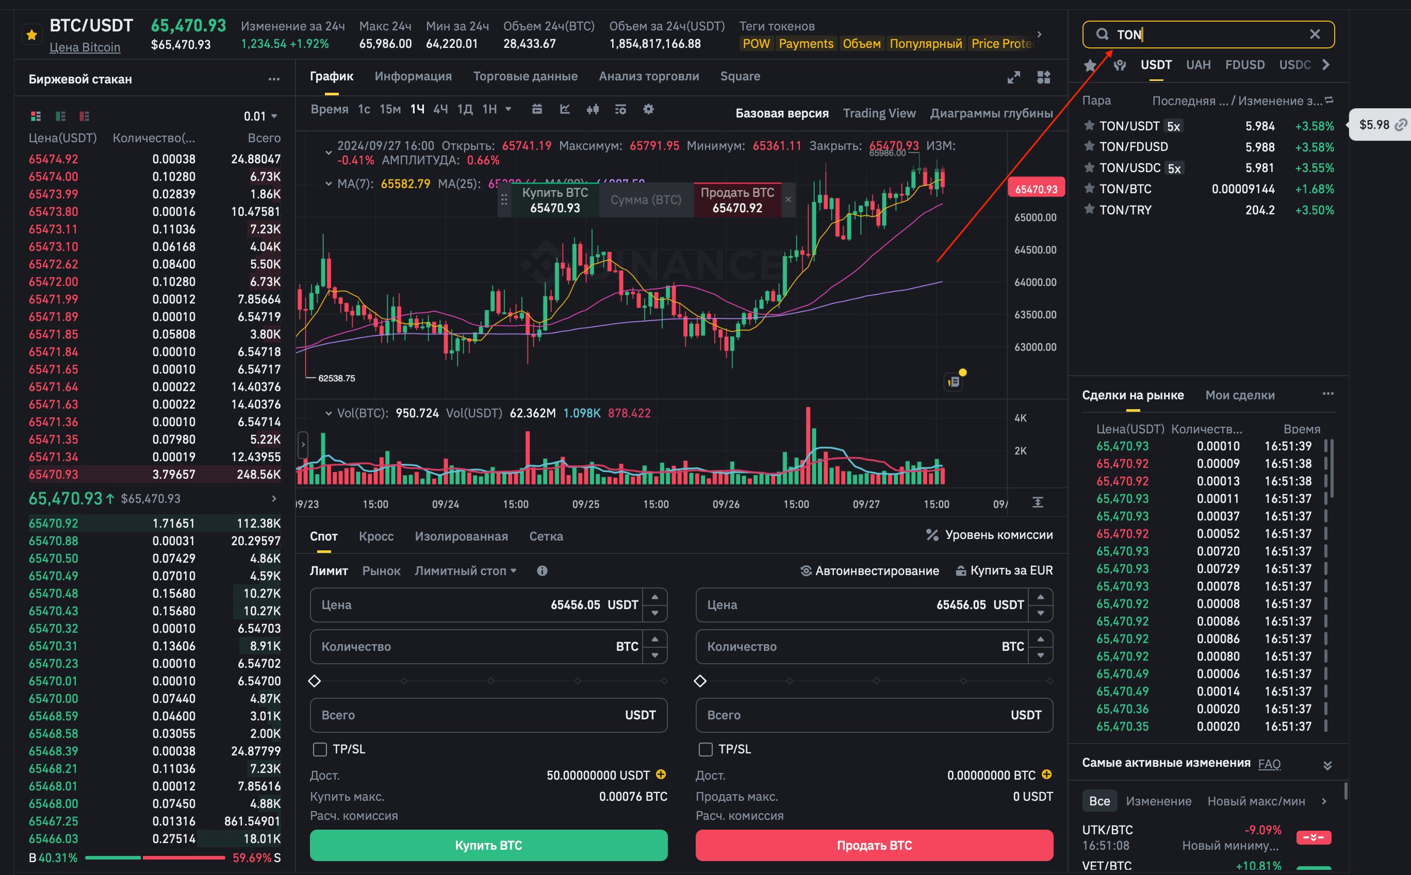1411x875 pixels.
Task: Switch to Мои сделки tab
Action: coord(1240,395)
